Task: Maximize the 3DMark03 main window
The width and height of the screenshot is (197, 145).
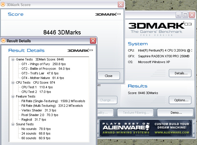Action: [185, 15]
